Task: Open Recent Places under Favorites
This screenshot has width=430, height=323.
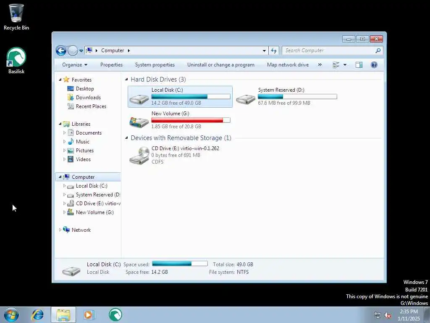Action: [91, 106]
